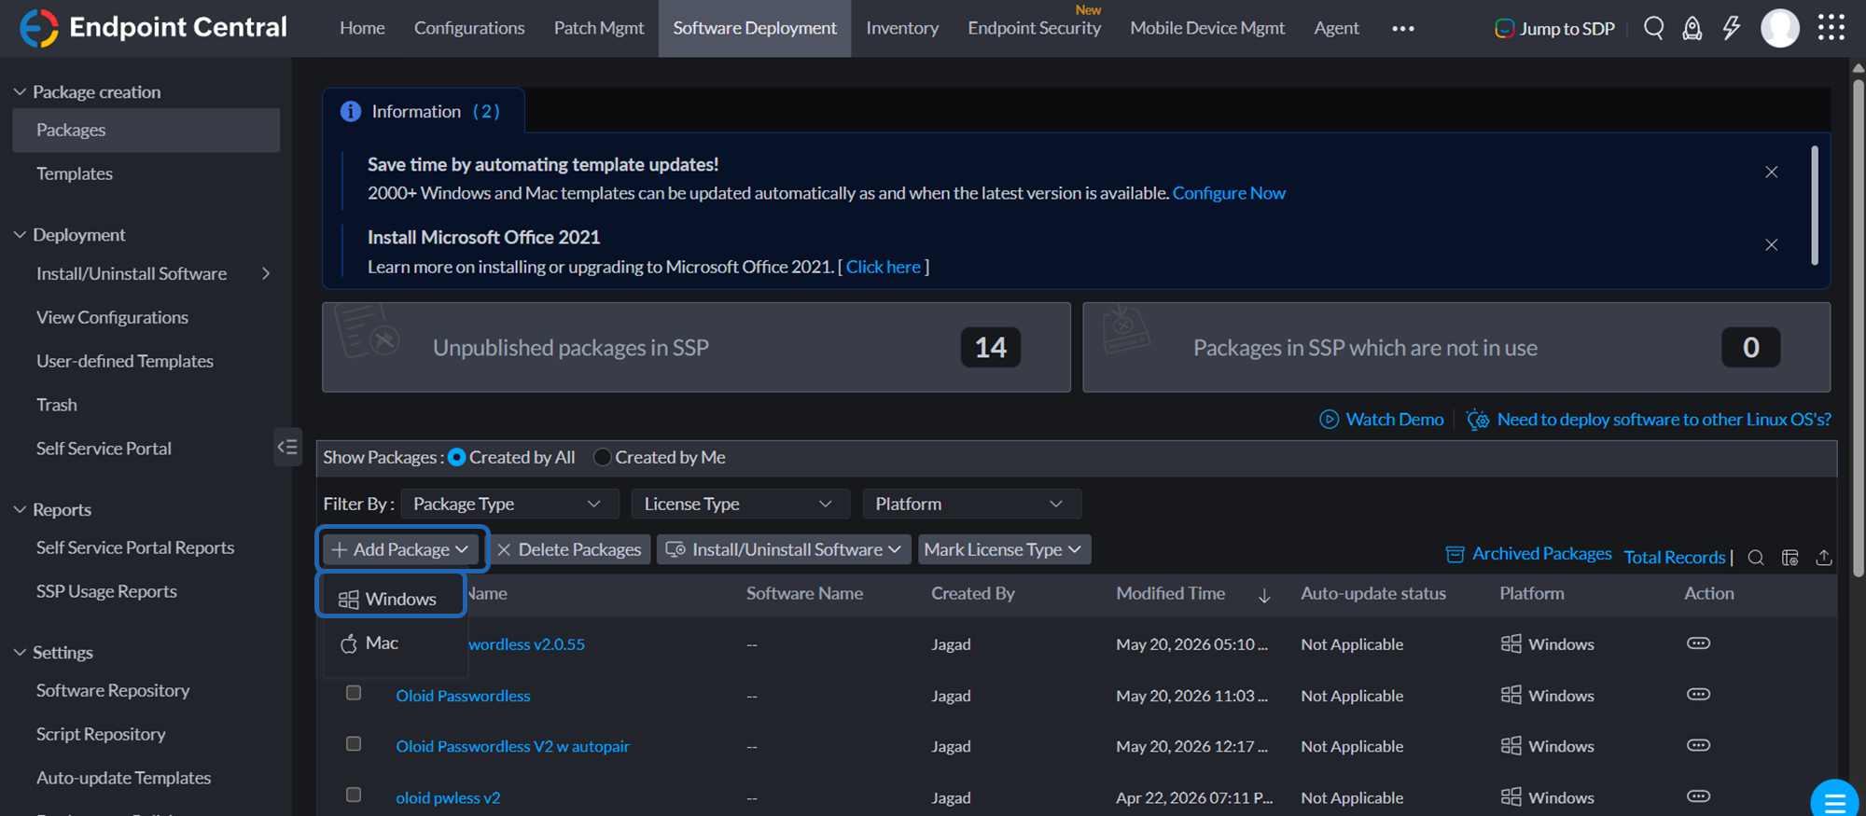Screen dimensions: 1866x816
Task: Export the packages list
Action: tap(1824, 558)
